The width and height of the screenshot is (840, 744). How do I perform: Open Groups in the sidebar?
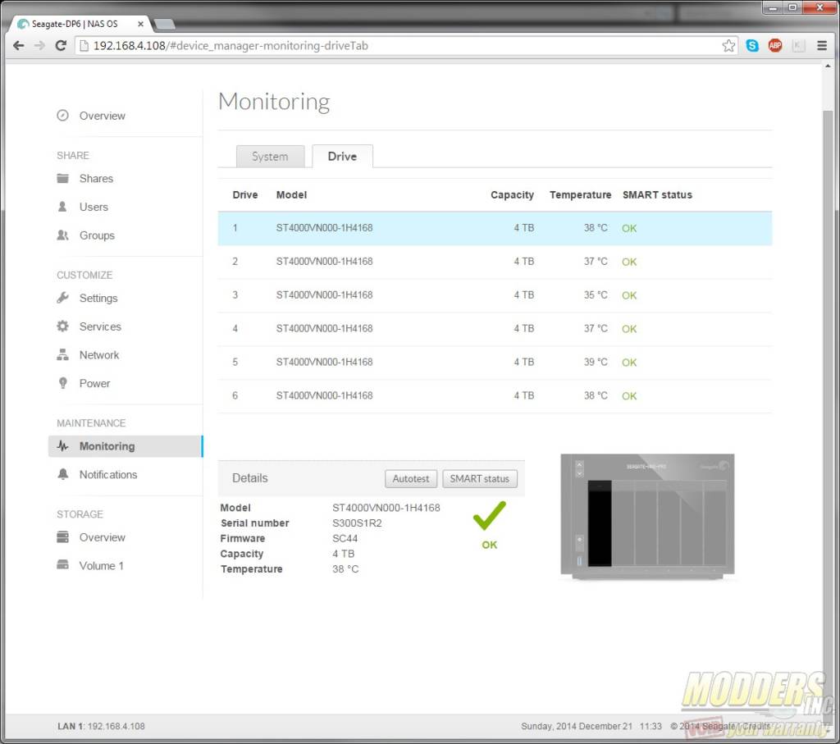click(x=97, y=235)
